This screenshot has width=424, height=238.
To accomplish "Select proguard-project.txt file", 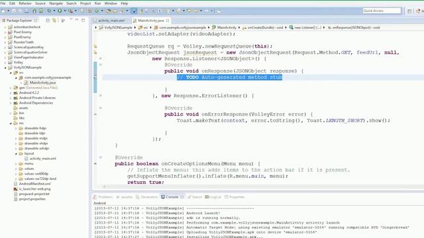I will click(34, 194).
